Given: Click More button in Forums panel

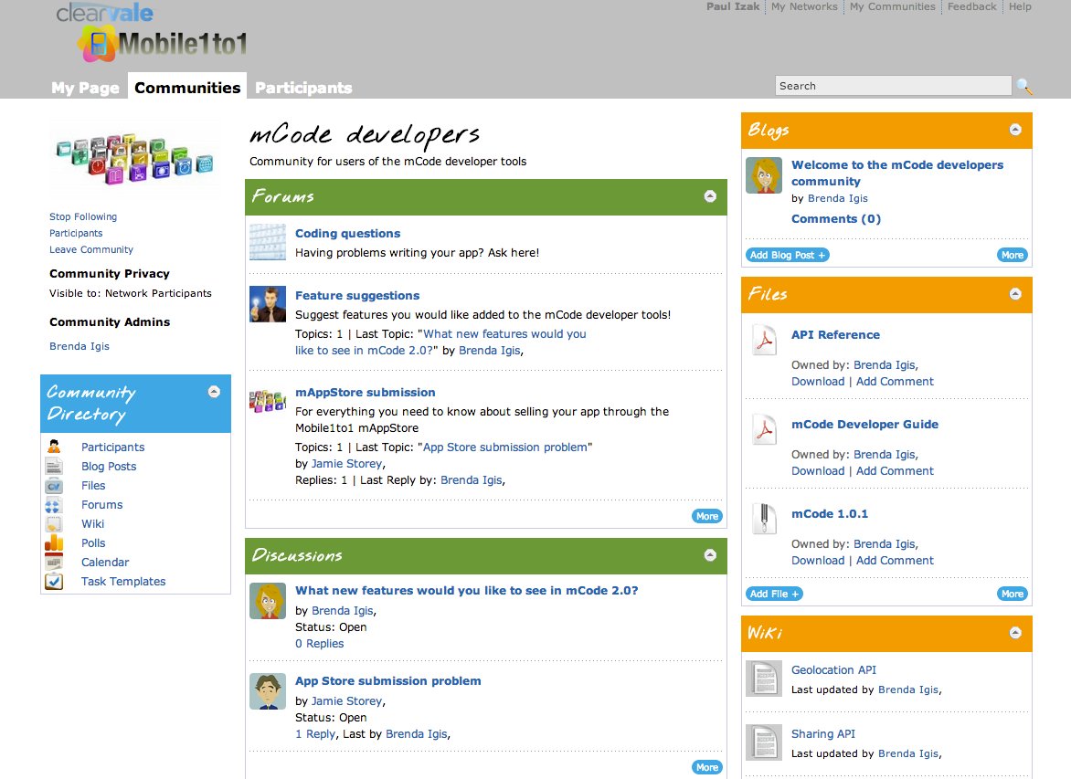Looking at the screenshot, I should coord(707,516).
